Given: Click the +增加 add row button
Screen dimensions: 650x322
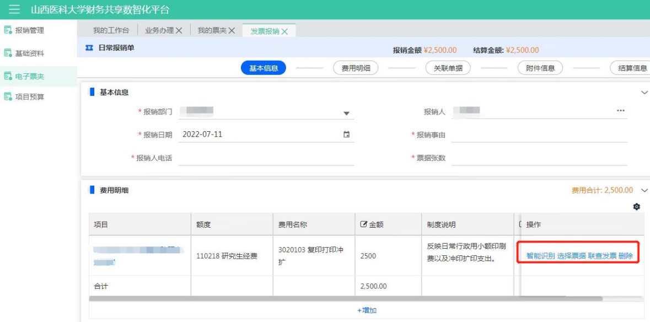Looking at the screenshot, I should point(367,310).
